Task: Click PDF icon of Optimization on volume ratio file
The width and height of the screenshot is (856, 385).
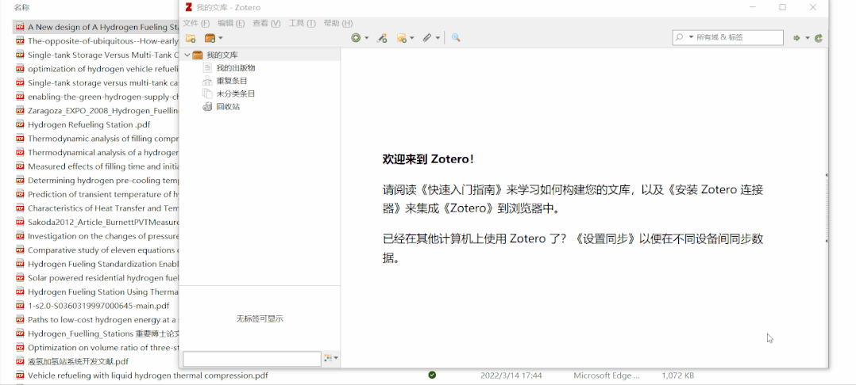Action: pyautogui.click(x=20, y=348)
